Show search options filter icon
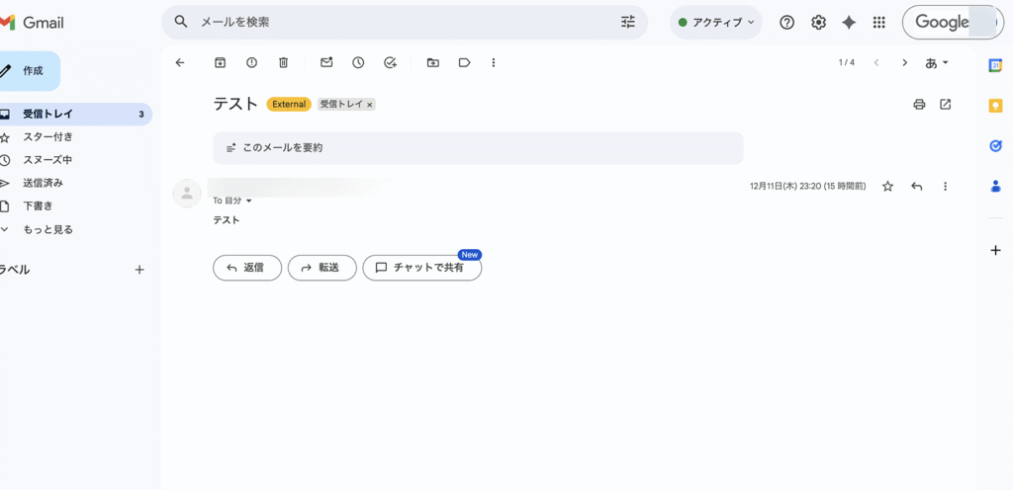The width and height of the screenshot is (1013, 490). tap(628, 22)
